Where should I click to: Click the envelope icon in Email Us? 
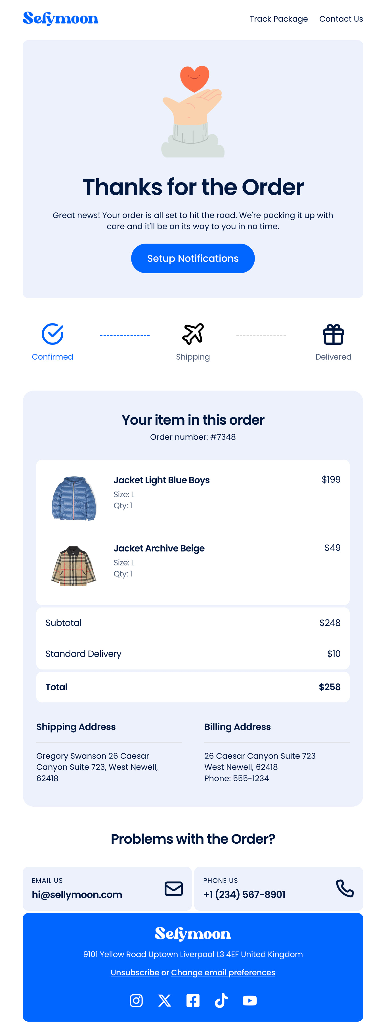point(174,889)
